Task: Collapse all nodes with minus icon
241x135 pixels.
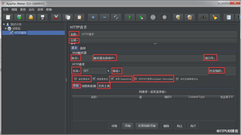Action: coord(105,17)
